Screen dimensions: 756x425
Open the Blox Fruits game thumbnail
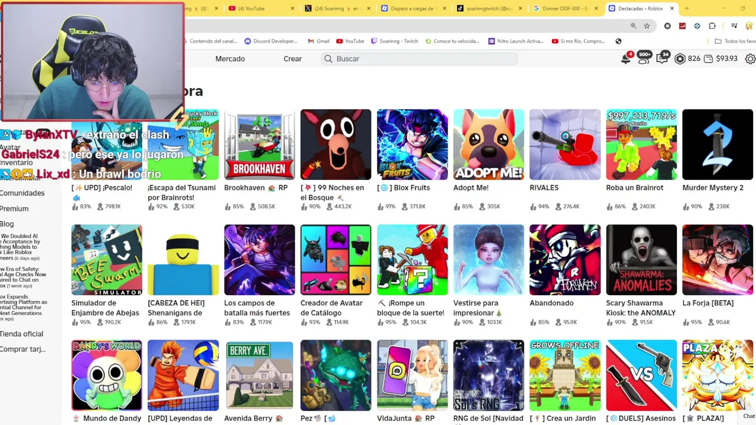click(x=412, y=145)
